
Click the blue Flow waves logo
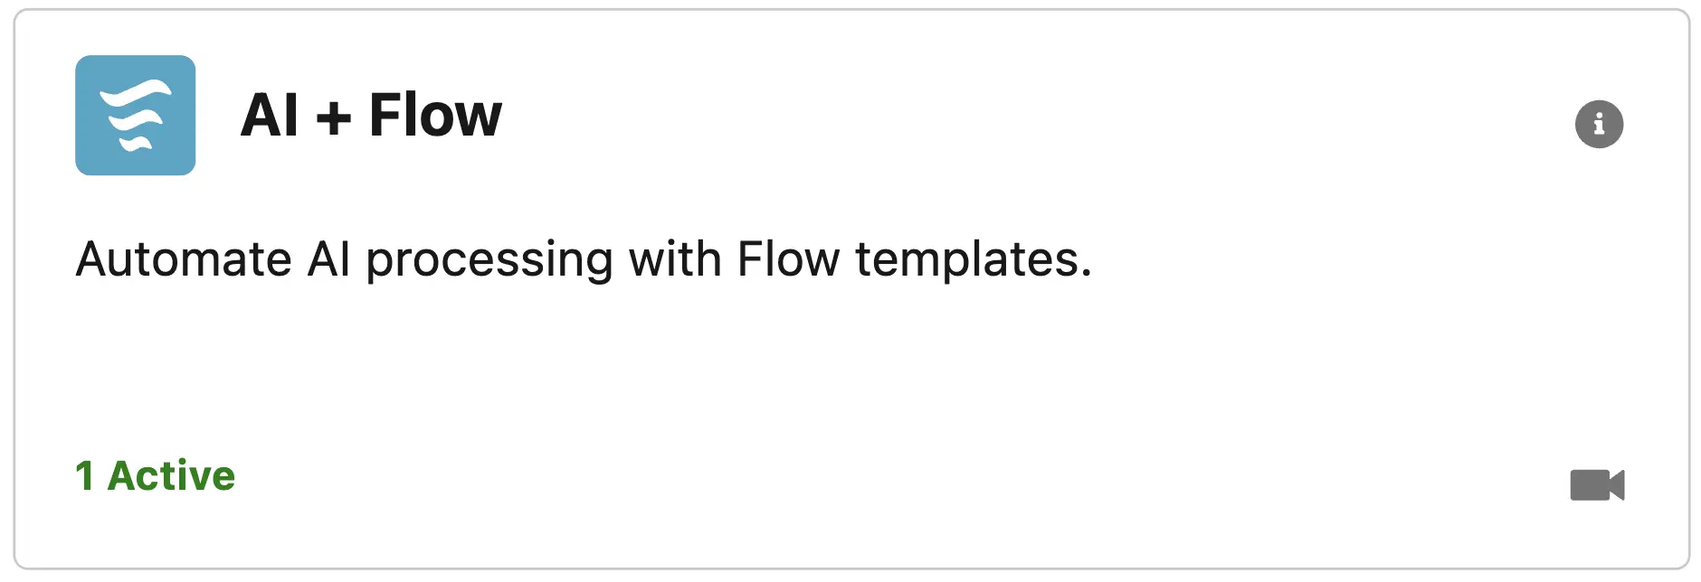tap(136, 116)
